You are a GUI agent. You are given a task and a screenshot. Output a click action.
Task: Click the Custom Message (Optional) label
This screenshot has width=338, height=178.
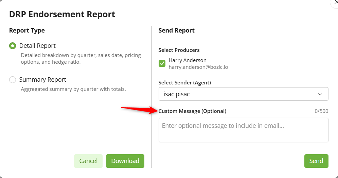coord(192,111)
